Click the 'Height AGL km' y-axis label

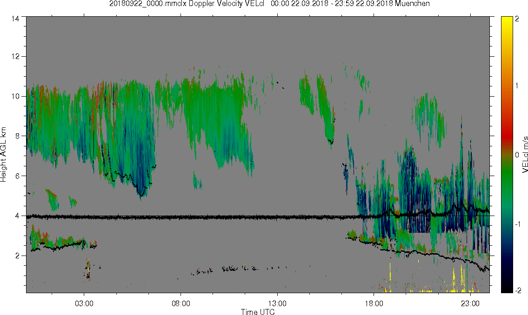3,154
